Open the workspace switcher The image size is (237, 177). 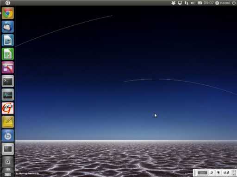coord(8,149)
